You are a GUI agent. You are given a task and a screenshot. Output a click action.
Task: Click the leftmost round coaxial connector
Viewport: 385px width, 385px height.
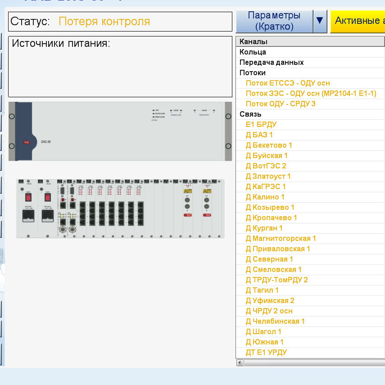[x=61, y=229]
